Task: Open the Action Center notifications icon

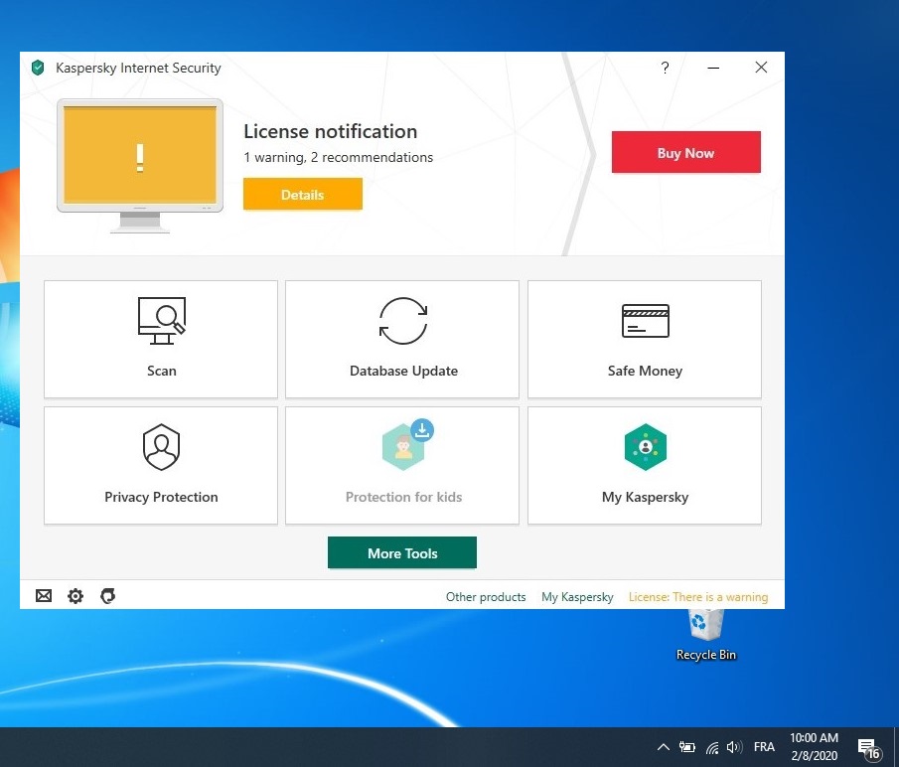Action: (868, 747)
